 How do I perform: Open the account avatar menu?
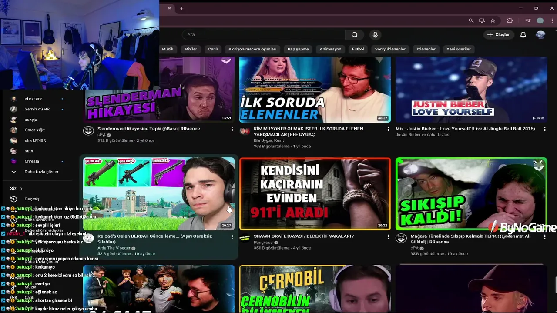[x=540, y=35]
